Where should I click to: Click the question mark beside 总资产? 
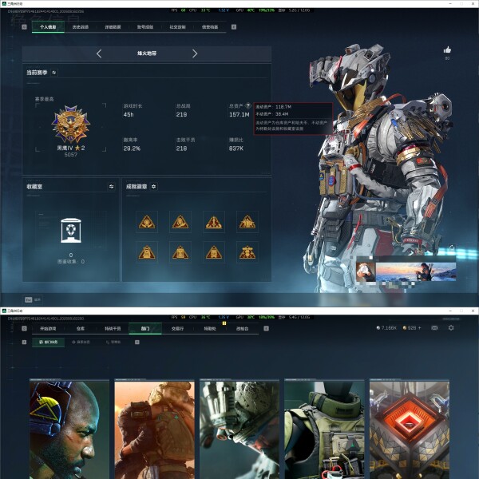[x=248, y=105]
